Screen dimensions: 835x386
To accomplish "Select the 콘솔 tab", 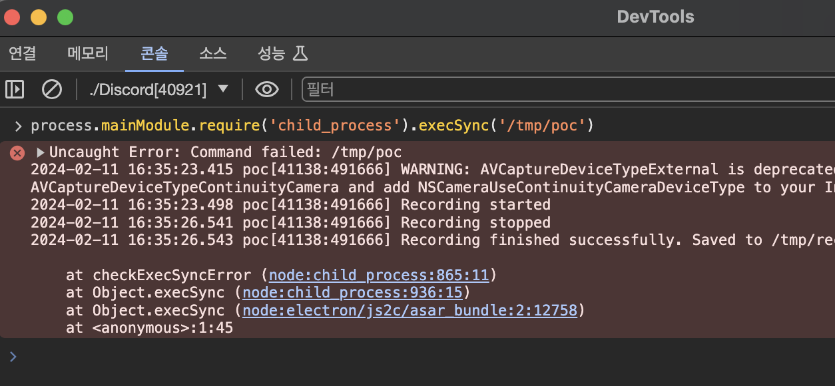I will coord(154,54).
